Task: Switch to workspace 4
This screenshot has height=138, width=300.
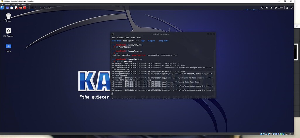Action: click(x=44, y=8)
